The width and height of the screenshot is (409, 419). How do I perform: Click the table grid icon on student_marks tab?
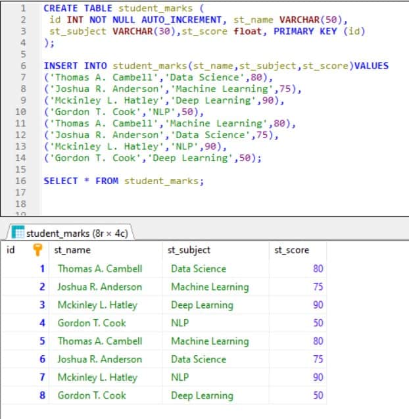18,232
